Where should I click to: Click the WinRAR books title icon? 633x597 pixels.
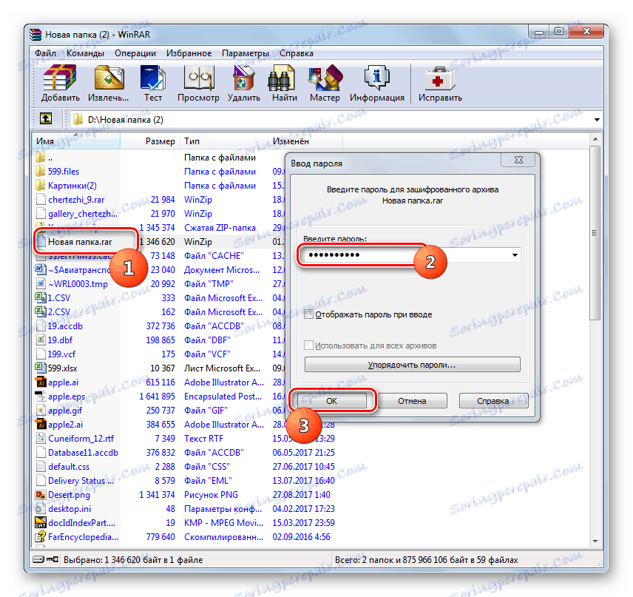[35, 35]
